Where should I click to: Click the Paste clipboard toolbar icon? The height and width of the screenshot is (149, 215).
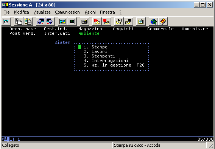(x=28, y=22)
